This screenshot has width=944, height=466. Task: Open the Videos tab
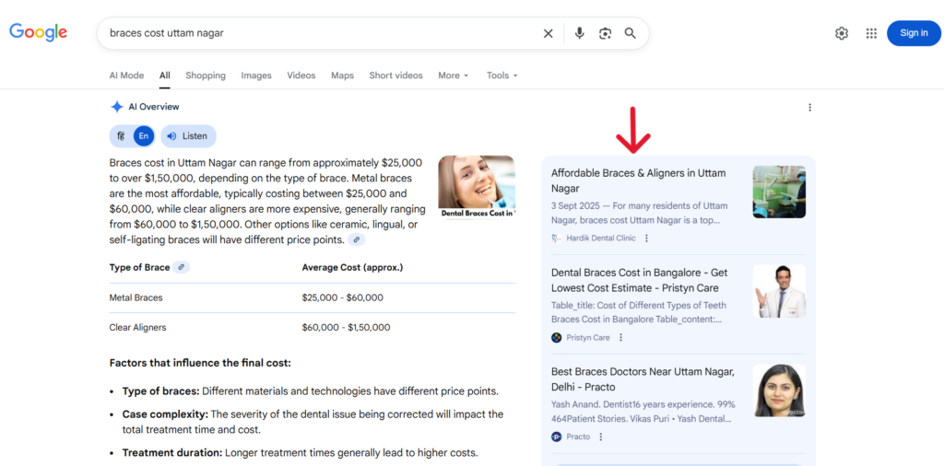click(301, 76)
